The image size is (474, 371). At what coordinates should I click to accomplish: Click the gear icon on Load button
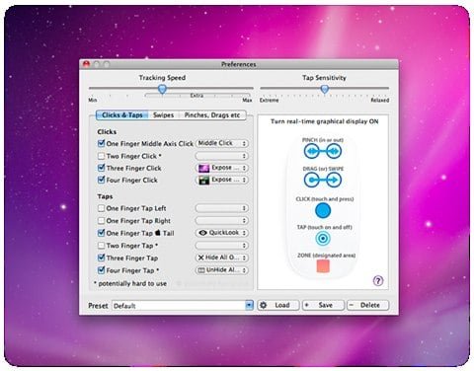(x=264, y=305)
